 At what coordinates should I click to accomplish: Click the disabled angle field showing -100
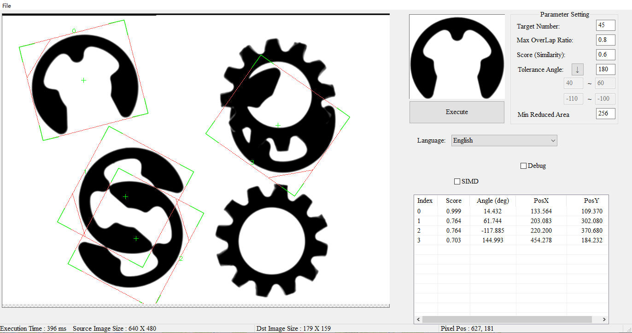(x=606, y=98)
